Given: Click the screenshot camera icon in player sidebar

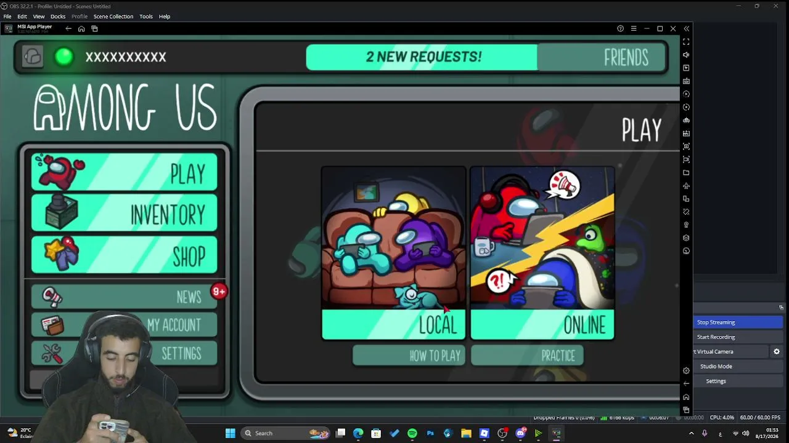Looking at the screenshot, I should [x=686, y=146].
